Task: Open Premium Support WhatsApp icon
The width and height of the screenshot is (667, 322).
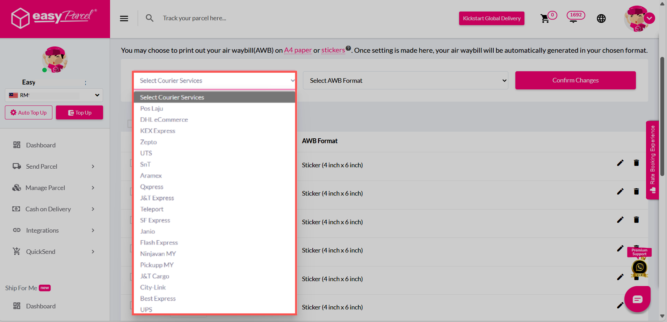Action: (639, 268)
